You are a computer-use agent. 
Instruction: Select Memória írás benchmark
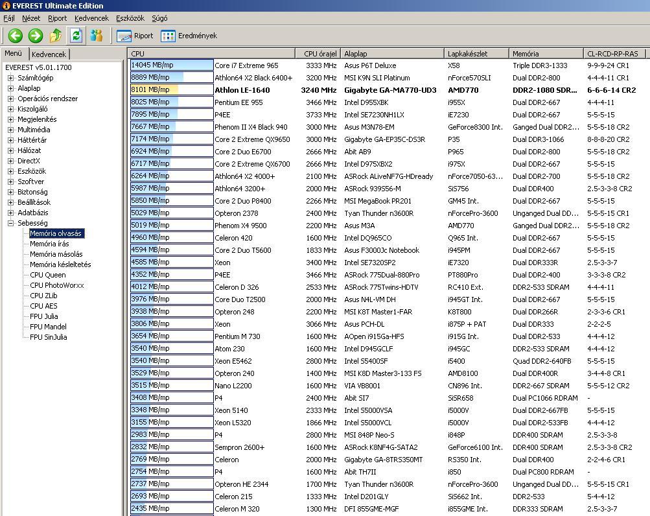click(49, 244)
